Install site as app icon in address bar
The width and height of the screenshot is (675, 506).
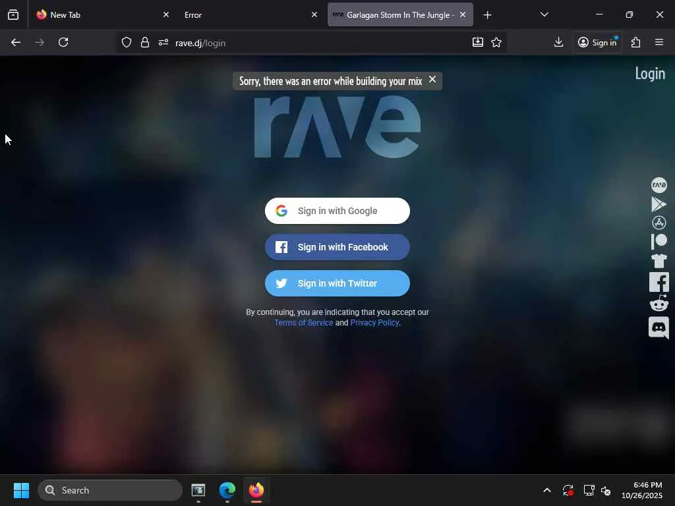coord(477,42)
